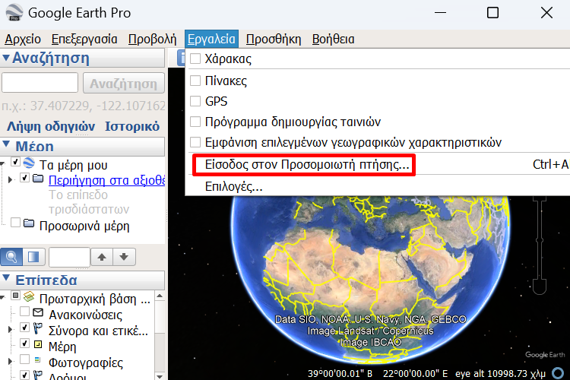This screenshot has width=570, height=380.
Task: Click the flag icon beside Σύνορα και ετικέτες
Action: [37, 328]
